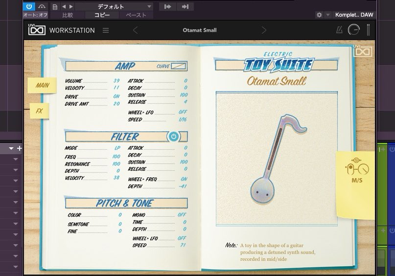Click the オート:オフ automation button
Image resolution: width=395 pixels, height=276 pixels.
(x=36, y=15)
